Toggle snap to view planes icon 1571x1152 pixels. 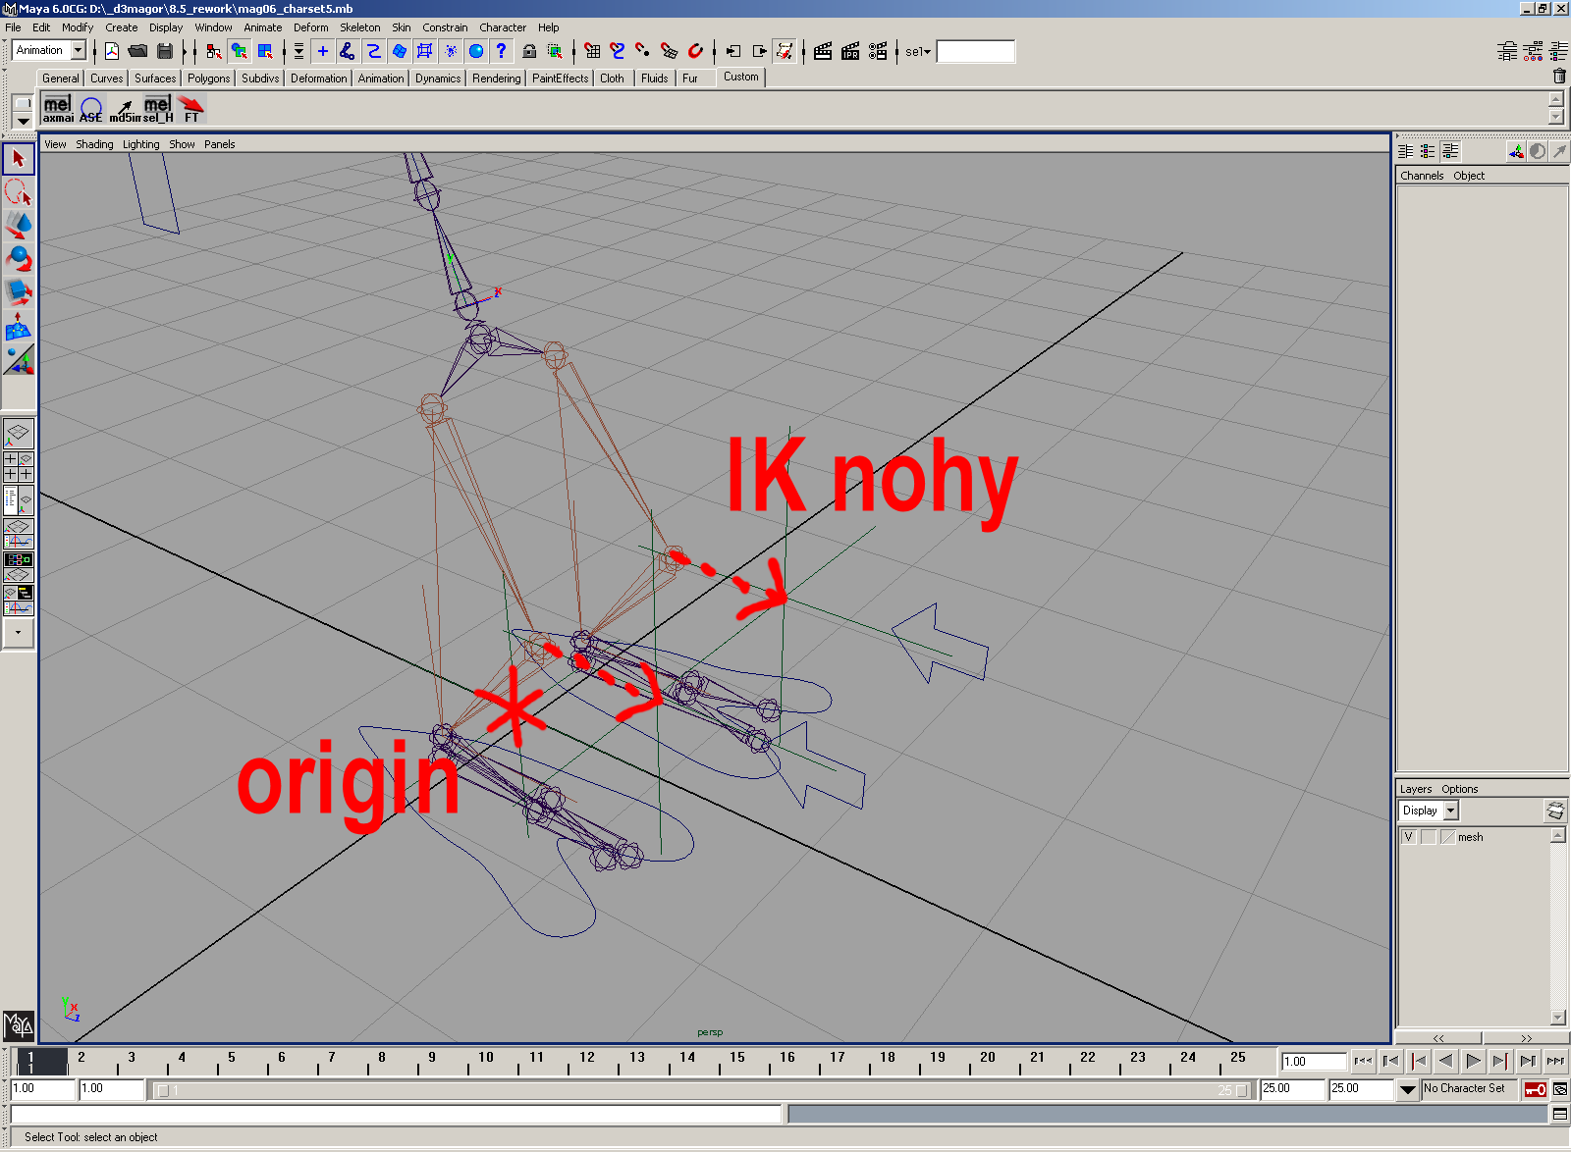(x=670, y=51)
